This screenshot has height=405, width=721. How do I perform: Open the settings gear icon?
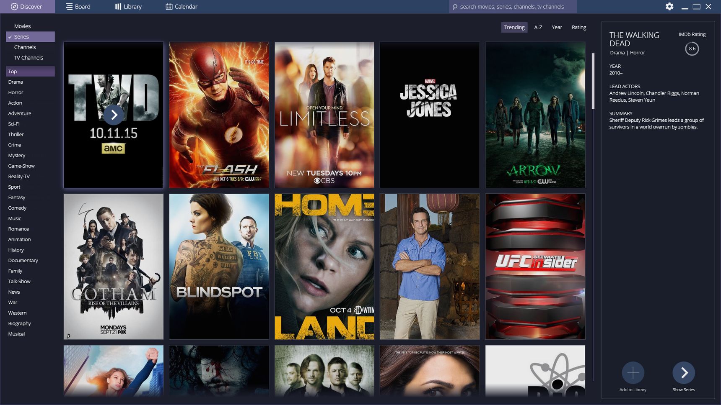[x=669, y=6]
